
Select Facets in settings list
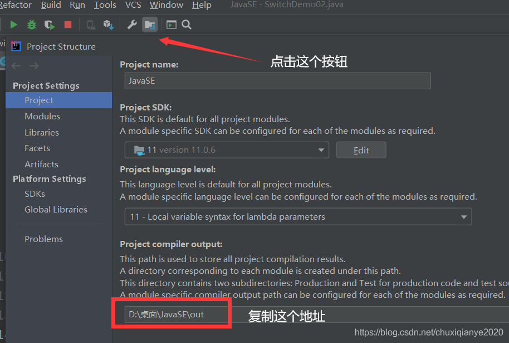[59, 148]
